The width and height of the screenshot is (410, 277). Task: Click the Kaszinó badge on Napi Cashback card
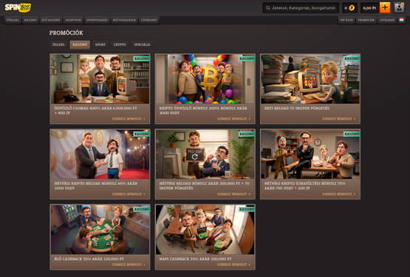click(x=247, y=209)
